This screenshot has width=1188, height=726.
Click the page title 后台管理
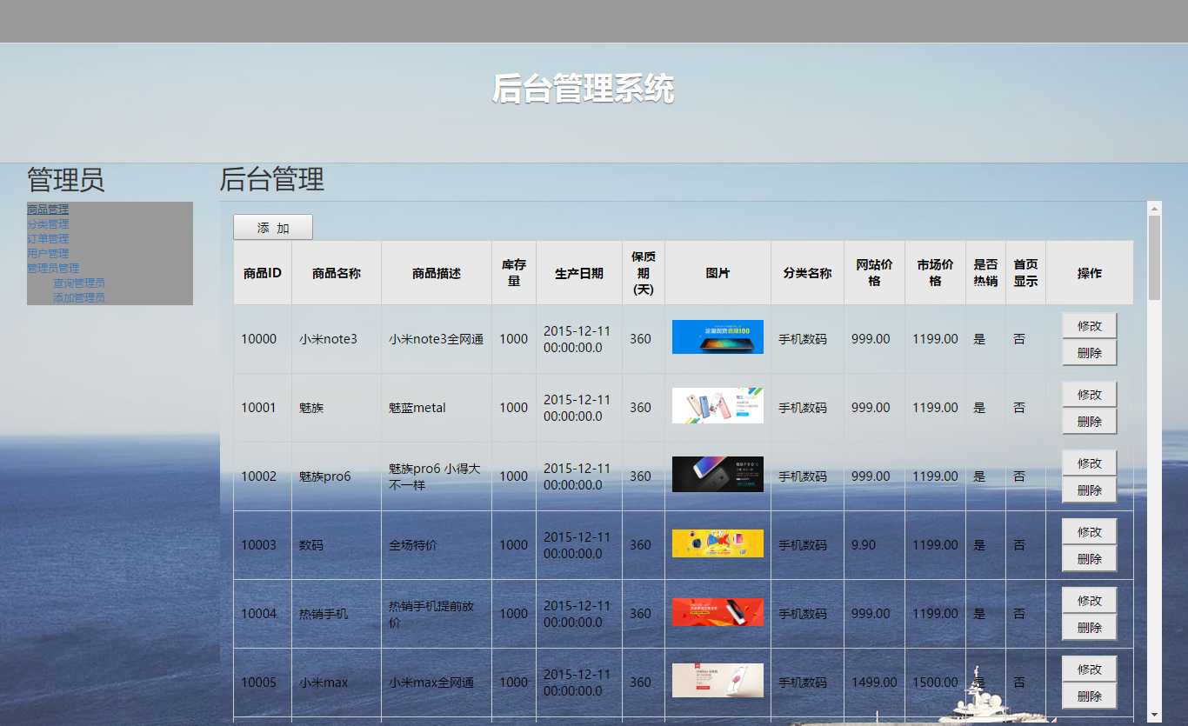click(272, 181)
